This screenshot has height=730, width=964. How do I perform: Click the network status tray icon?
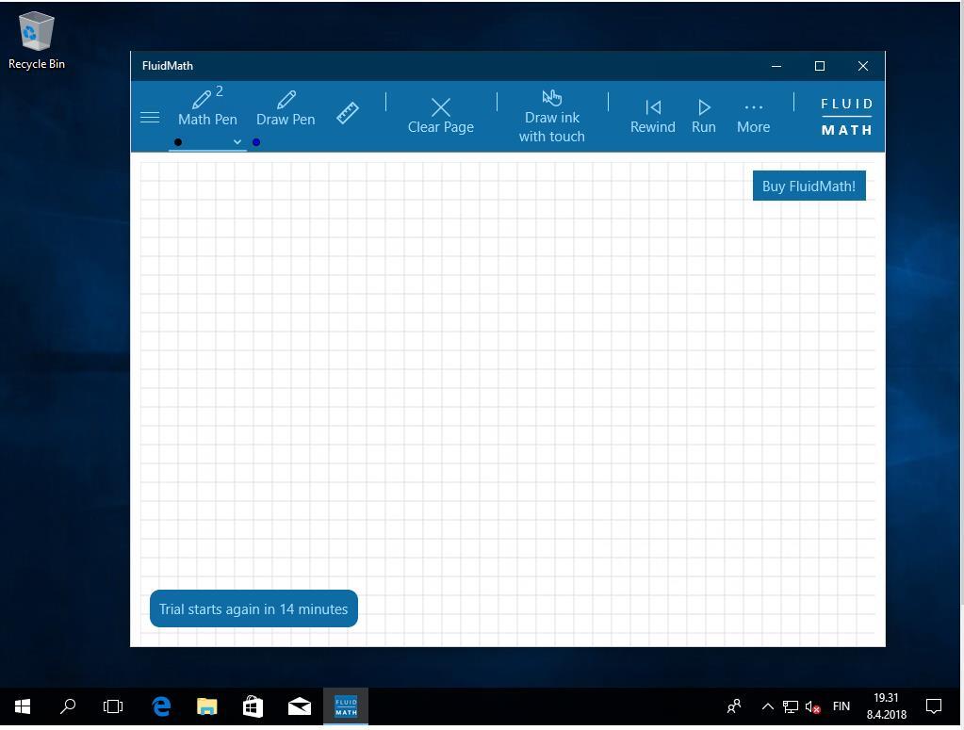[790, 706]
